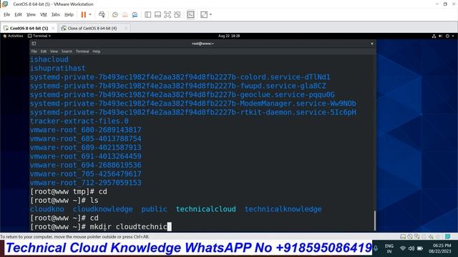
Task: Click the ishacloud entry
Action: (49, 59)
